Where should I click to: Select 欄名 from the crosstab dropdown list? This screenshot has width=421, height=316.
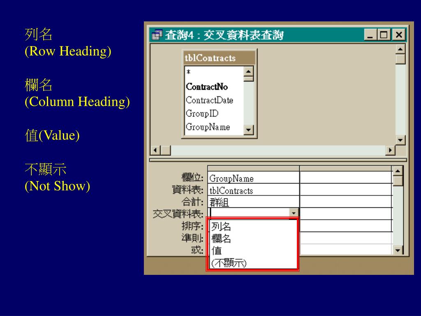click(x=253, y=239)
